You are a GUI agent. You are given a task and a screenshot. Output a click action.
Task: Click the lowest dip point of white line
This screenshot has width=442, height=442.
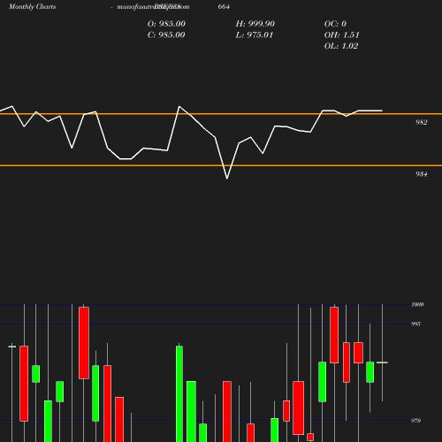click(x=227, y=179)
